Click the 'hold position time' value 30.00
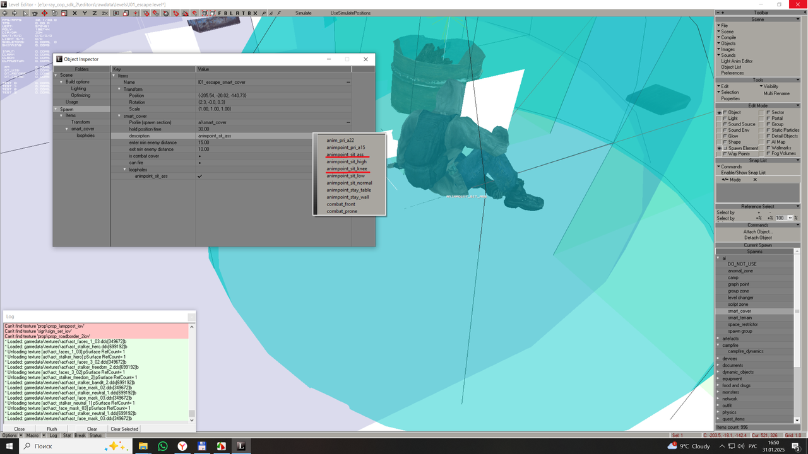This screenshot has height=454, width=808. [x=273, y=129]
